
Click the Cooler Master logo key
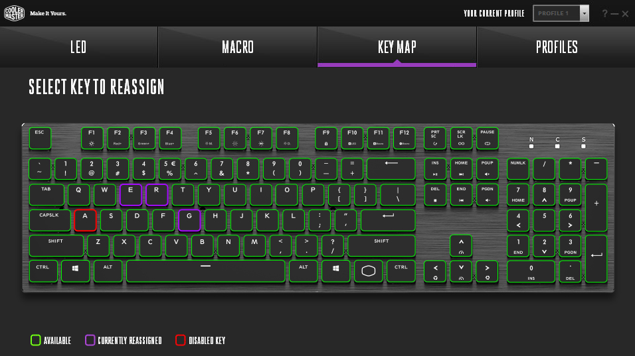368,271
